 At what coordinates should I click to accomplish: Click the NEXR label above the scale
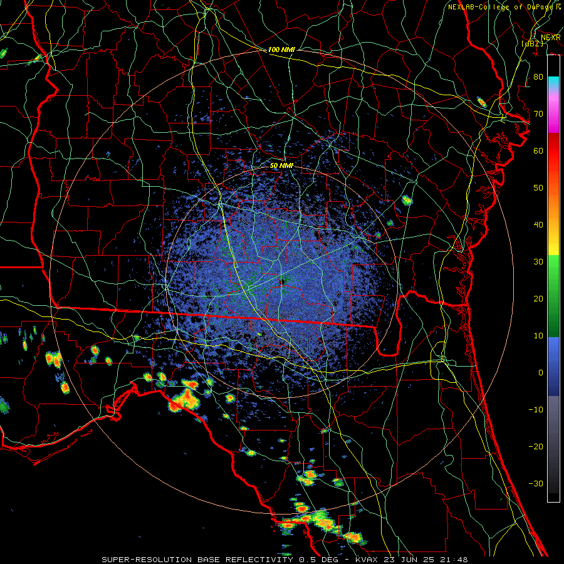(551, 38)
